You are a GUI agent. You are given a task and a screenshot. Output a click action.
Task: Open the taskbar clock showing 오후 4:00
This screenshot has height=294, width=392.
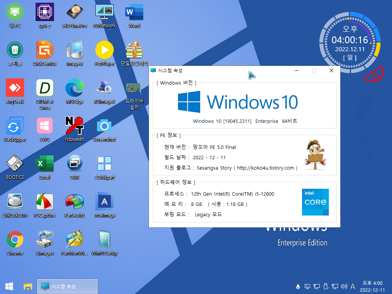[372, 286]
